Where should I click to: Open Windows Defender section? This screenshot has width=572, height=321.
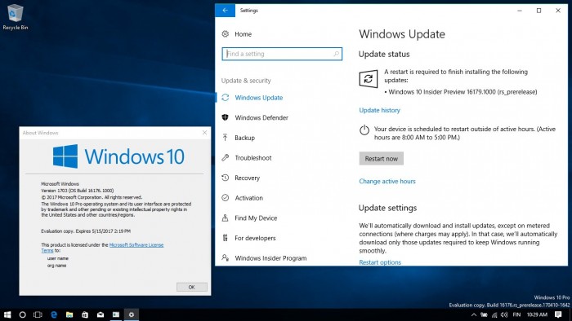coord(261,117)
